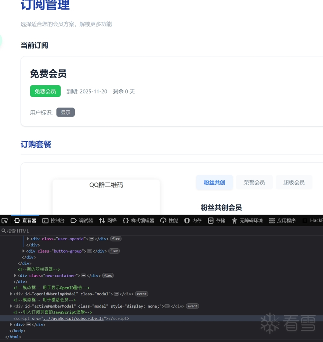323x342 pixels.
Task: Click the event badge on activeMemberModal
Action: (x=193, y=306)
